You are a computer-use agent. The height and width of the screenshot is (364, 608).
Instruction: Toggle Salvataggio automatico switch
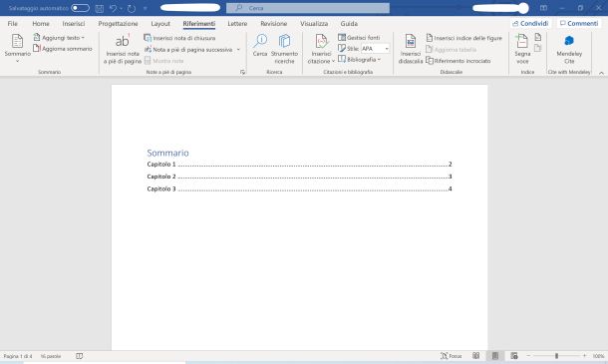[x=81, y=8]
